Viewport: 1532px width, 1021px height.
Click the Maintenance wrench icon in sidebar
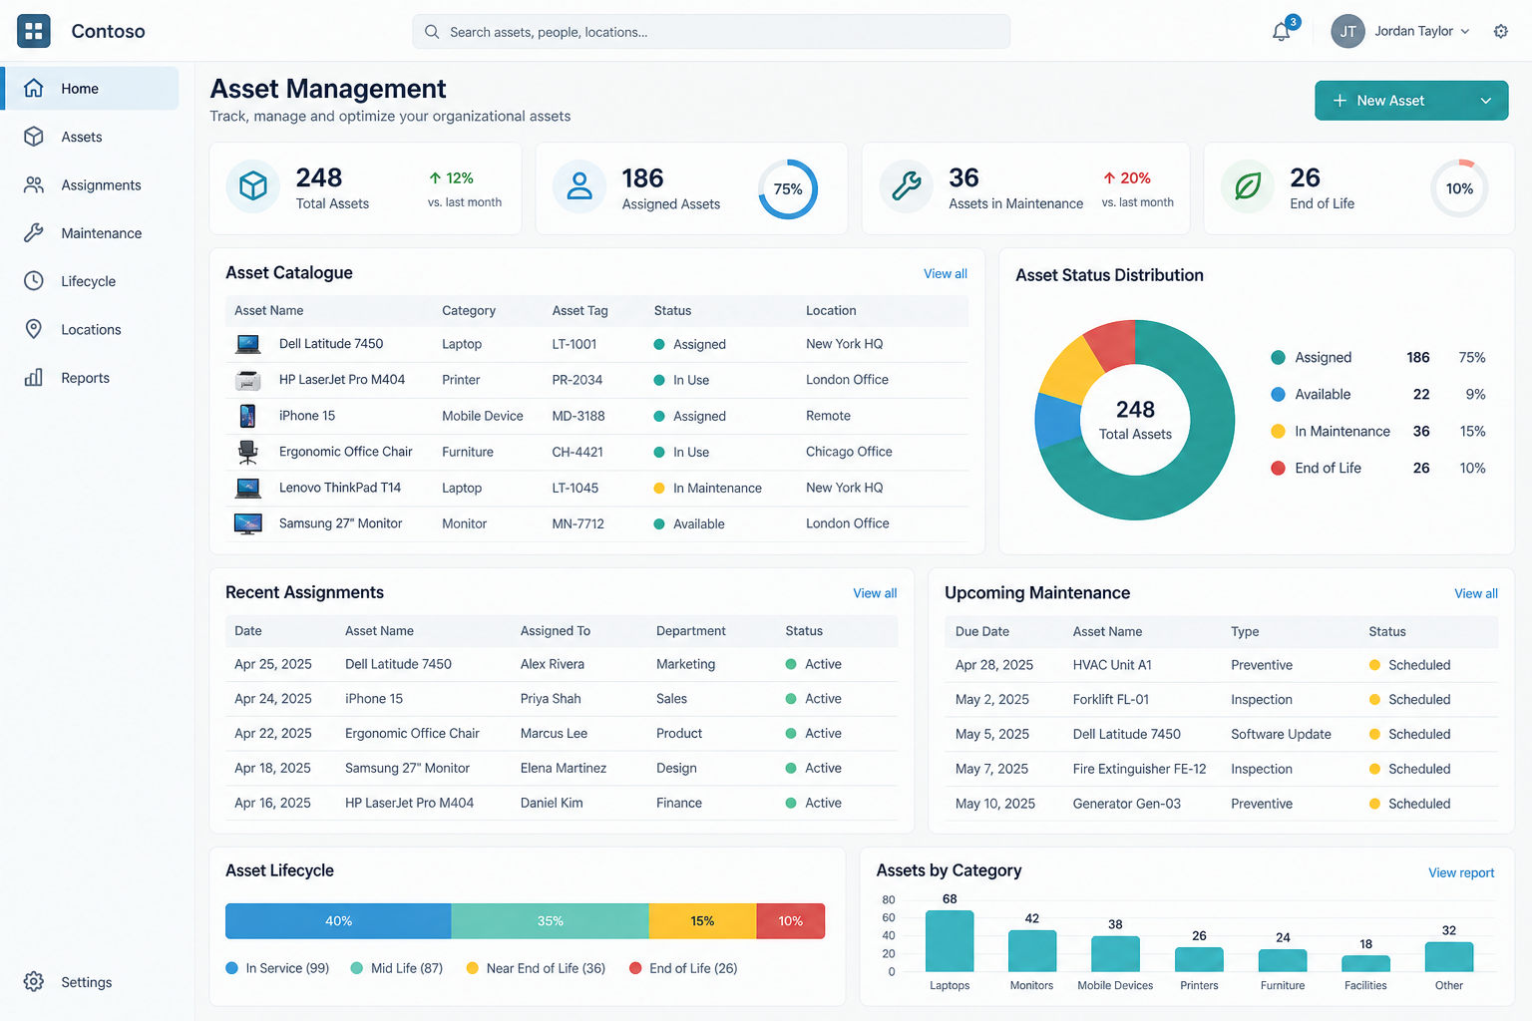[x=34, y=233]
